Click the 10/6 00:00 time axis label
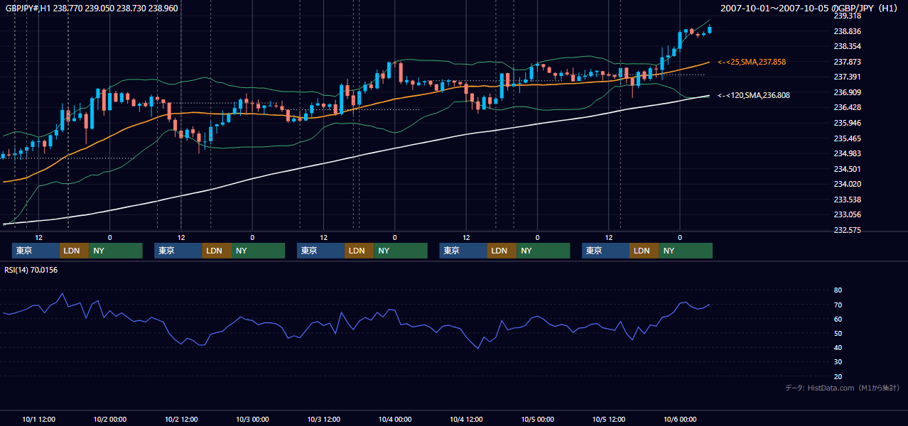Screen dimensions: 908x426 [680, 420]
